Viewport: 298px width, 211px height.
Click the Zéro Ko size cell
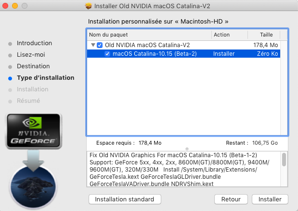267,54
